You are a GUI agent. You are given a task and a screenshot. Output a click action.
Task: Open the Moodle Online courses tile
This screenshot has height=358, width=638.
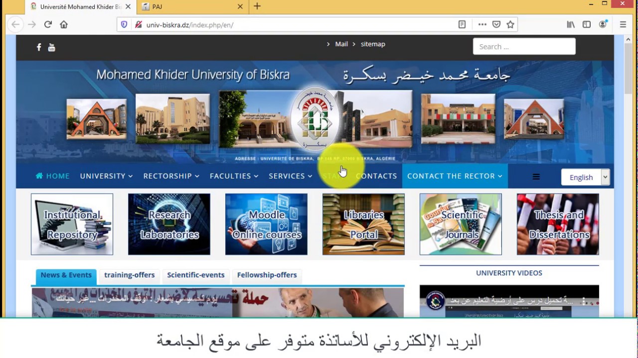[x=266, y=224]
